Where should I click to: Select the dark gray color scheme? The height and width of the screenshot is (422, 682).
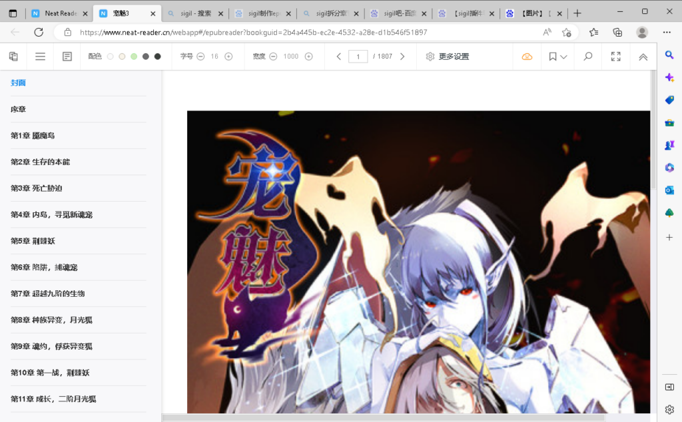coord(146,57)
